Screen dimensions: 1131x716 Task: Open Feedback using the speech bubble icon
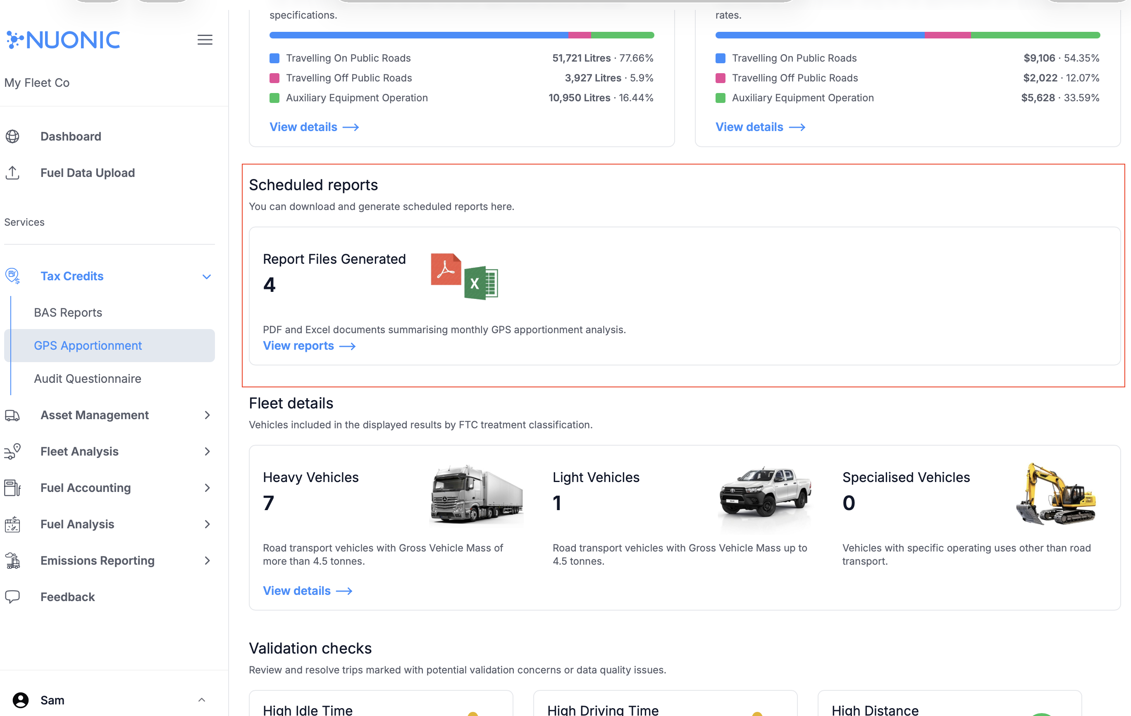(13, 597)
